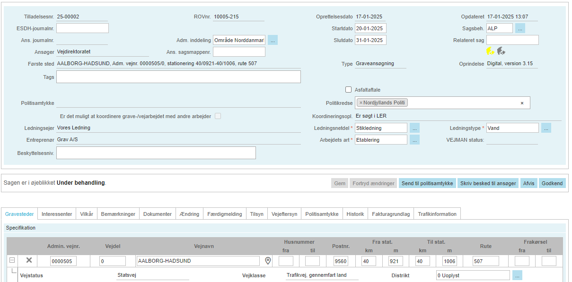Viewport: 572px width, 282px height.
Task: Clear the Politikredse field with the x
Action: point(522,103)
